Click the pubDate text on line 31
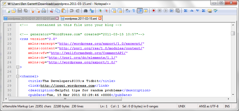 pyautogui.click(x=80, y=95)
